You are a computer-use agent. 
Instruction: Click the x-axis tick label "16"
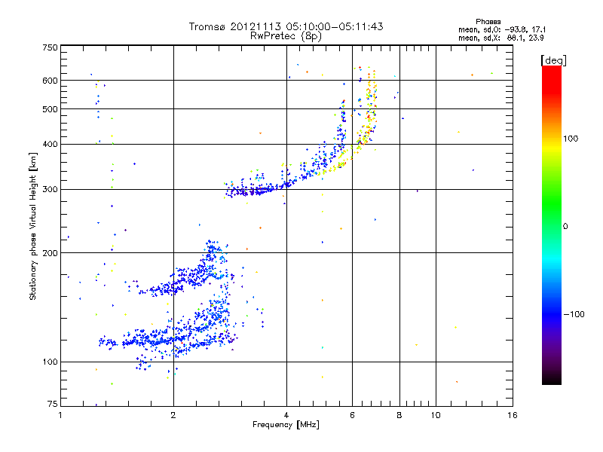513,415
